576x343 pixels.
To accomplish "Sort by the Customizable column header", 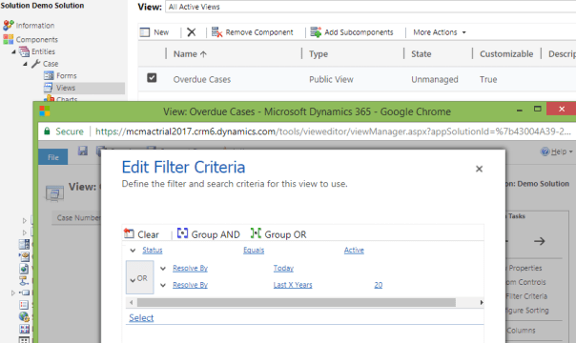I will tap(506, 54).
